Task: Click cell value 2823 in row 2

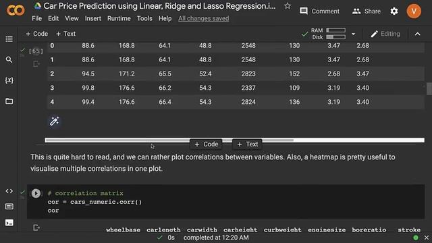Action: pos(248,74)
